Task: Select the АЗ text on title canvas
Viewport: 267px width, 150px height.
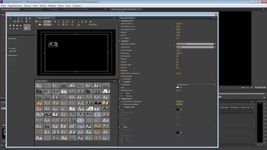Action: click(x=53, y=45)
